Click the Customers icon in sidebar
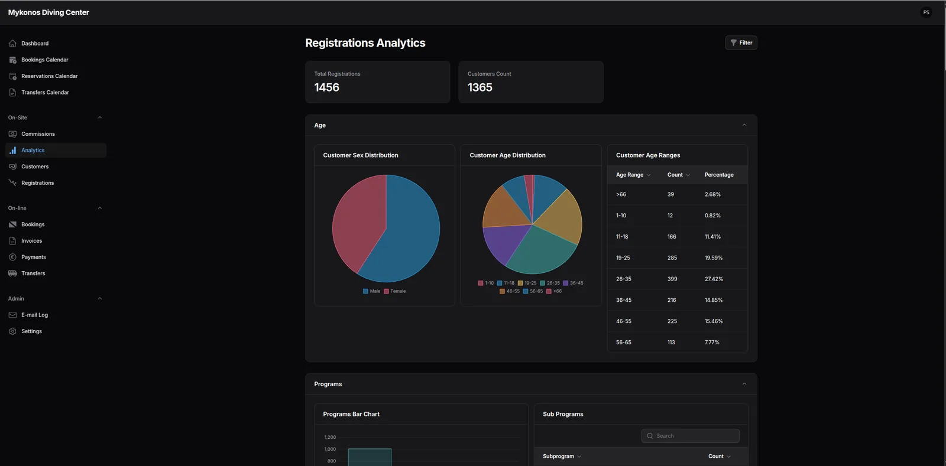 click(x=12, y=167)
